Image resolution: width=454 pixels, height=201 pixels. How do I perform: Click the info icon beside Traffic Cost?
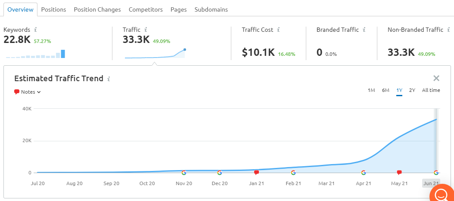click(278, 30)
